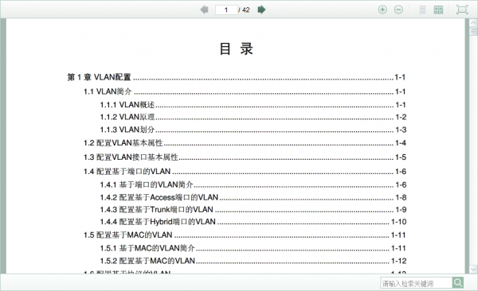Screen dimensions: 478x291
Task: Go to previous page arrow
Action: coord(204,10)
